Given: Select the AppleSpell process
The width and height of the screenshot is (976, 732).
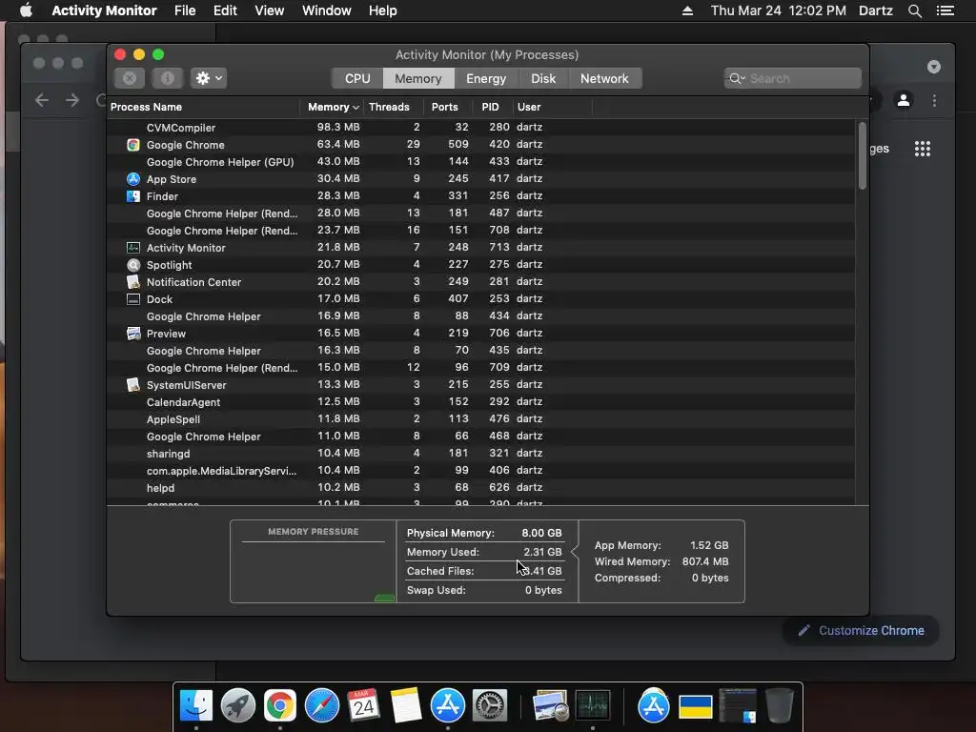Looking at the screenshot, I should [x=480, y=419].
